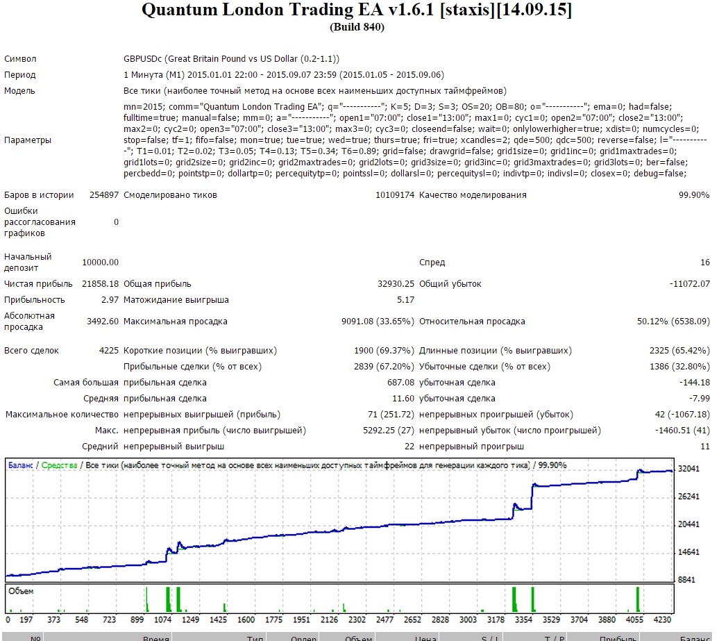Select the profit factor value '2.97'
Image resolution: width=719 pixels, height=641 pixels.
[x=110, y=300]
